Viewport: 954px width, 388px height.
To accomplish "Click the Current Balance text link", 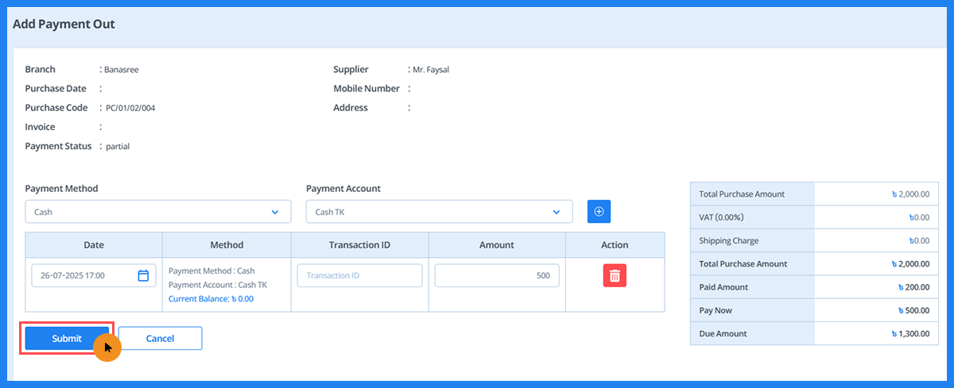I will pyautogui.click(x=211, y=299).
